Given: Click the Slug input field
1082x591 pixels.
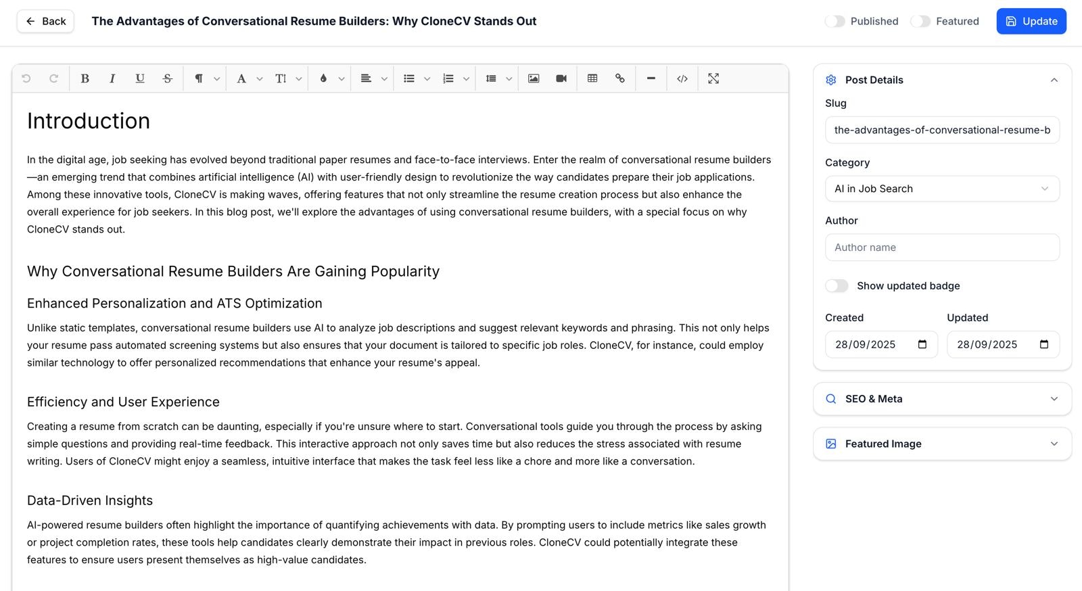Looking at the screenshot, I should 942,130.
